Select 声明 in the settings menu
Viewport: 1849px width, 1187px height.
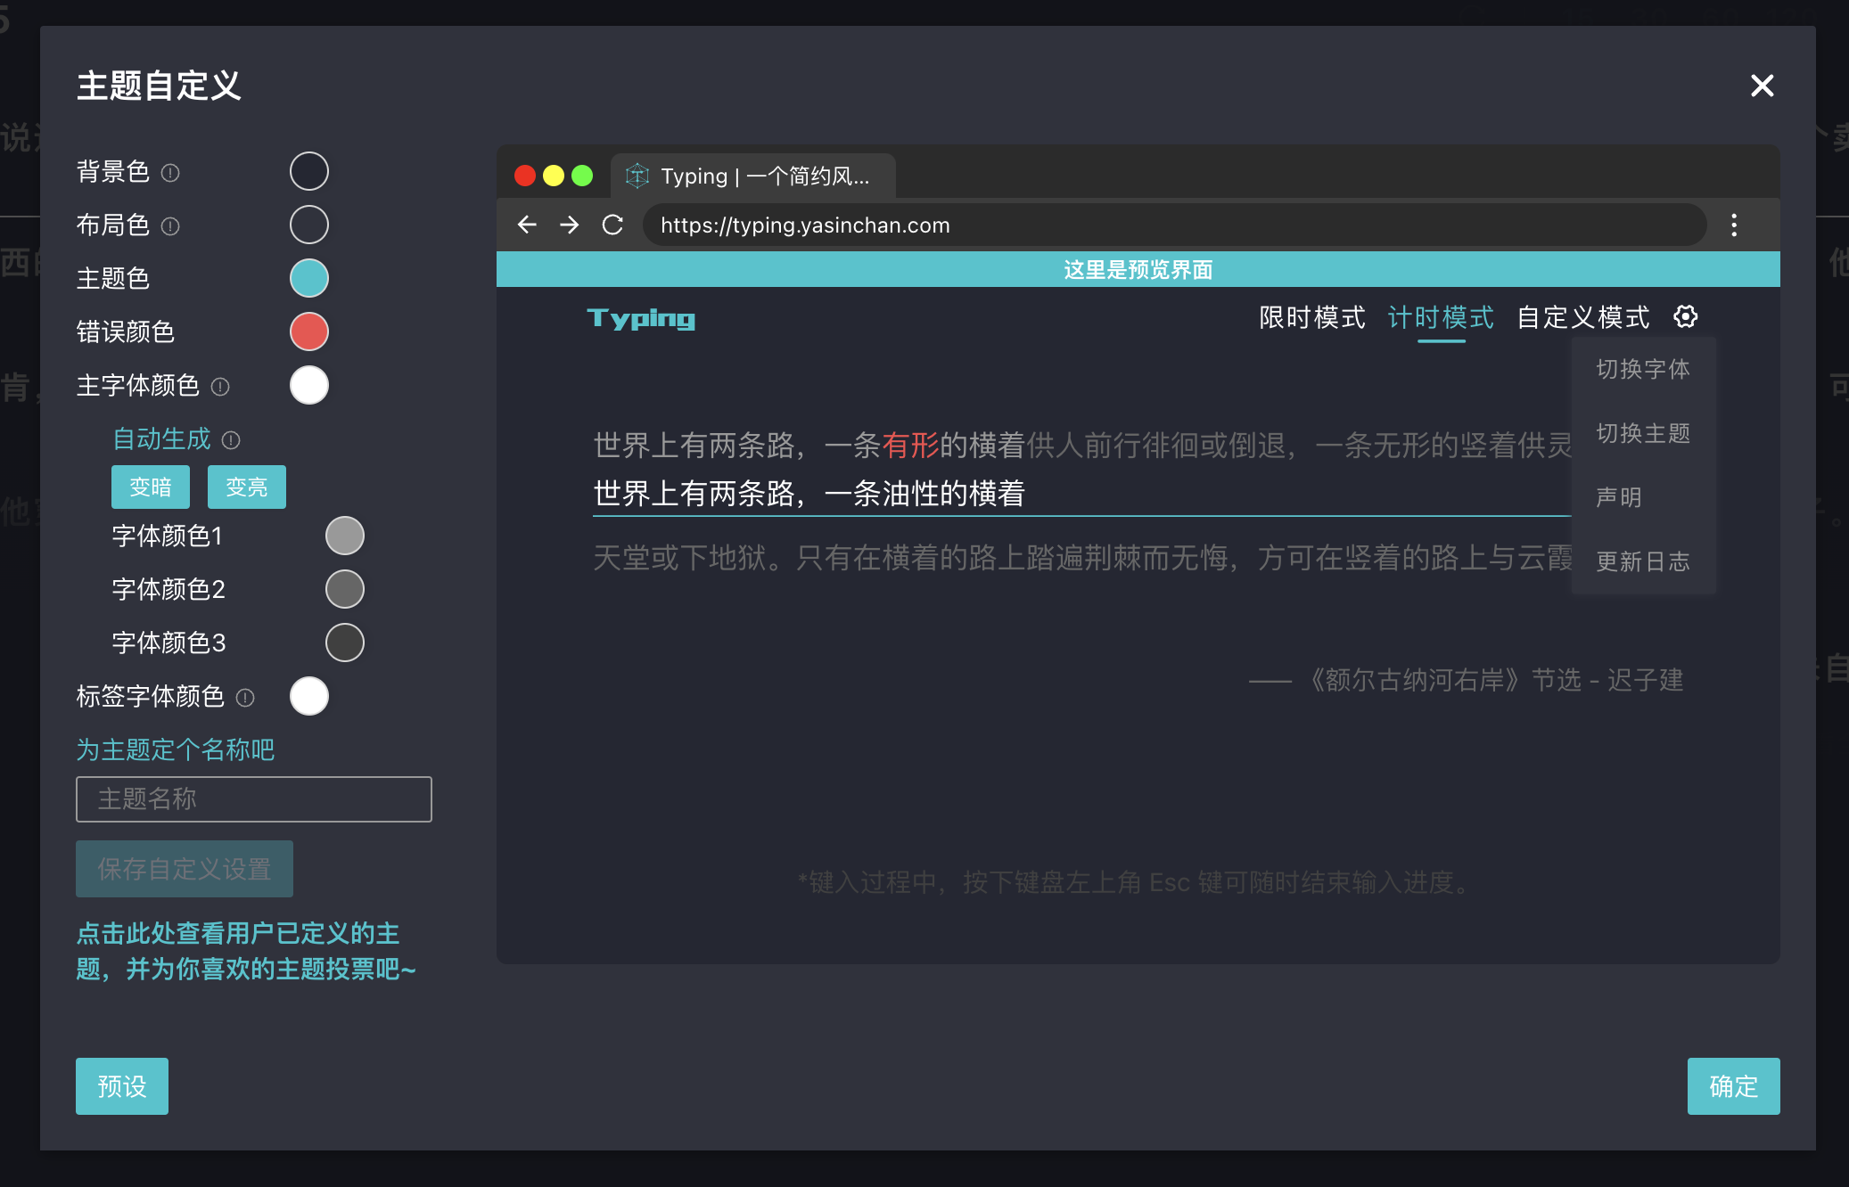[x=1617, y=497]
